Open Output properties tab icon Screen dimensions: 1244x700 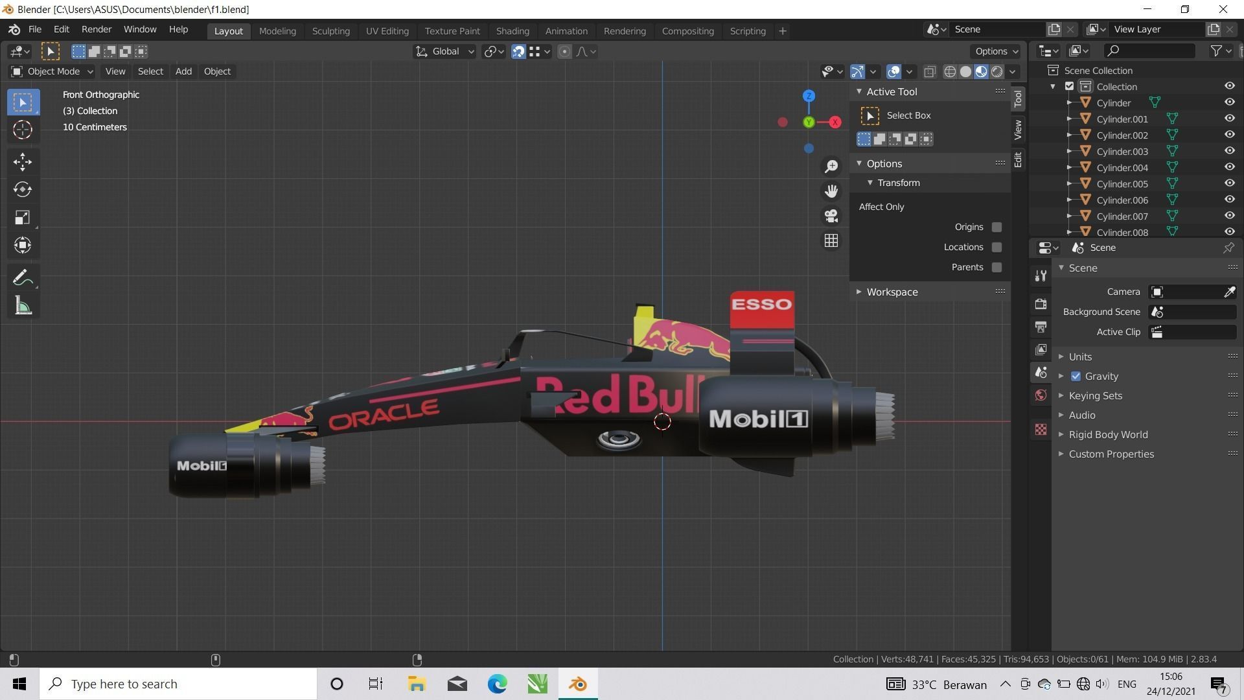pos(1041,327)
